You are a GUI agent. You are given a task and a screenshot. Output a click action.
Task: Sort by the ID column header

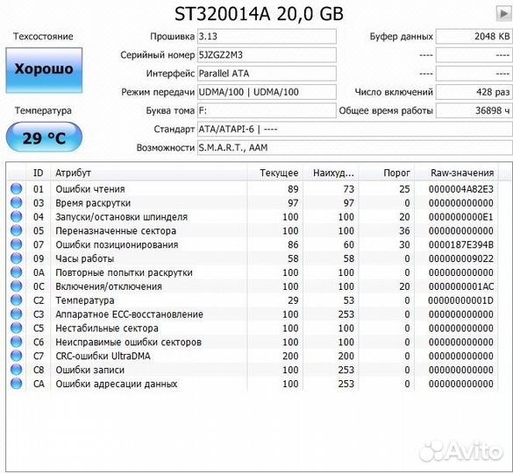[x=39, y=173]
